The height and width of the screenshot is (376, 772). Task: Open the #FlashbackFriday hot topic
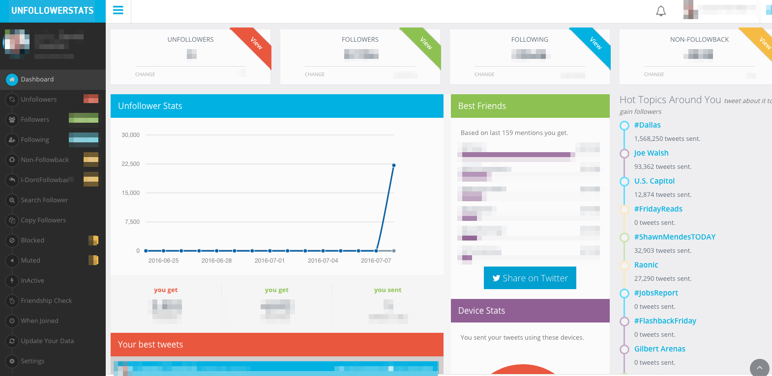665,321
